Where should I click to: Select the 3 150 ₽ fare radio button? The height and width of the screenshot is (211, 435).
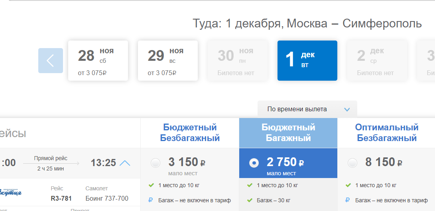point(155,163)
